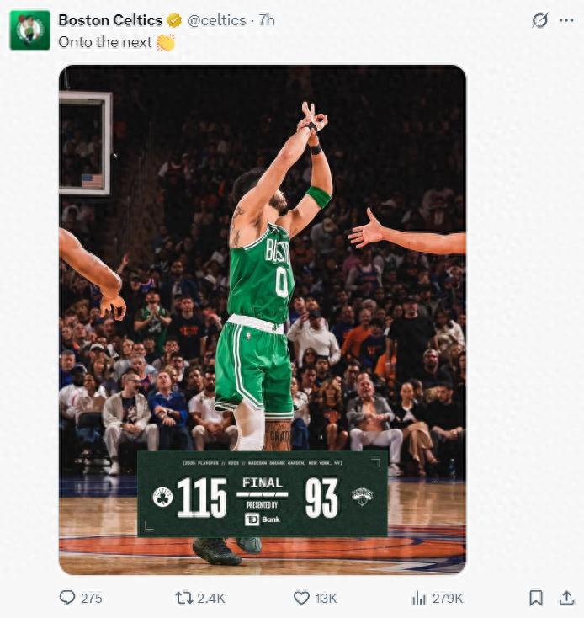Click the 13K likes count
The width and height of the screenshot is (584, 618).
pos(326,598)
